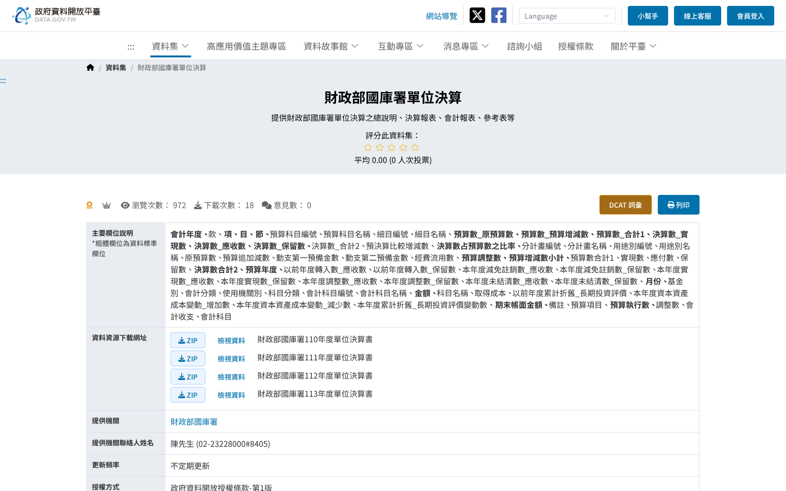Open 授權條款 menu item
The width and height of the screenshot is (786, 491).
pos(576,46)
